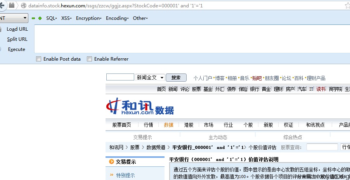Click Execute in HackBar
Viewport: 350px width, 180px height.
point(17,49)
